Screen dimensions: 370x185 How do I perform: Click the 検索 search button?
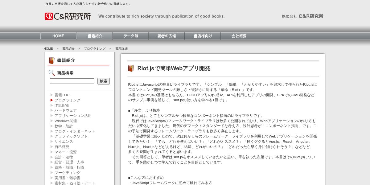(x=104, y=81)
